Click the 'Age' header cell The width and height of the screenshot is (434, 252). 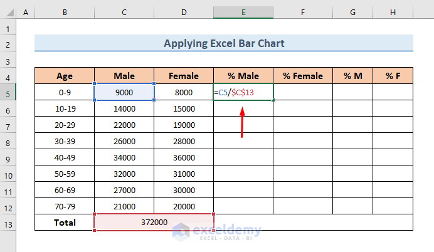pos(65,75)
